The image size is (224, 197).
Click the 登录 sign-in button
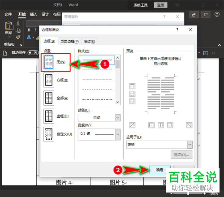161,5
